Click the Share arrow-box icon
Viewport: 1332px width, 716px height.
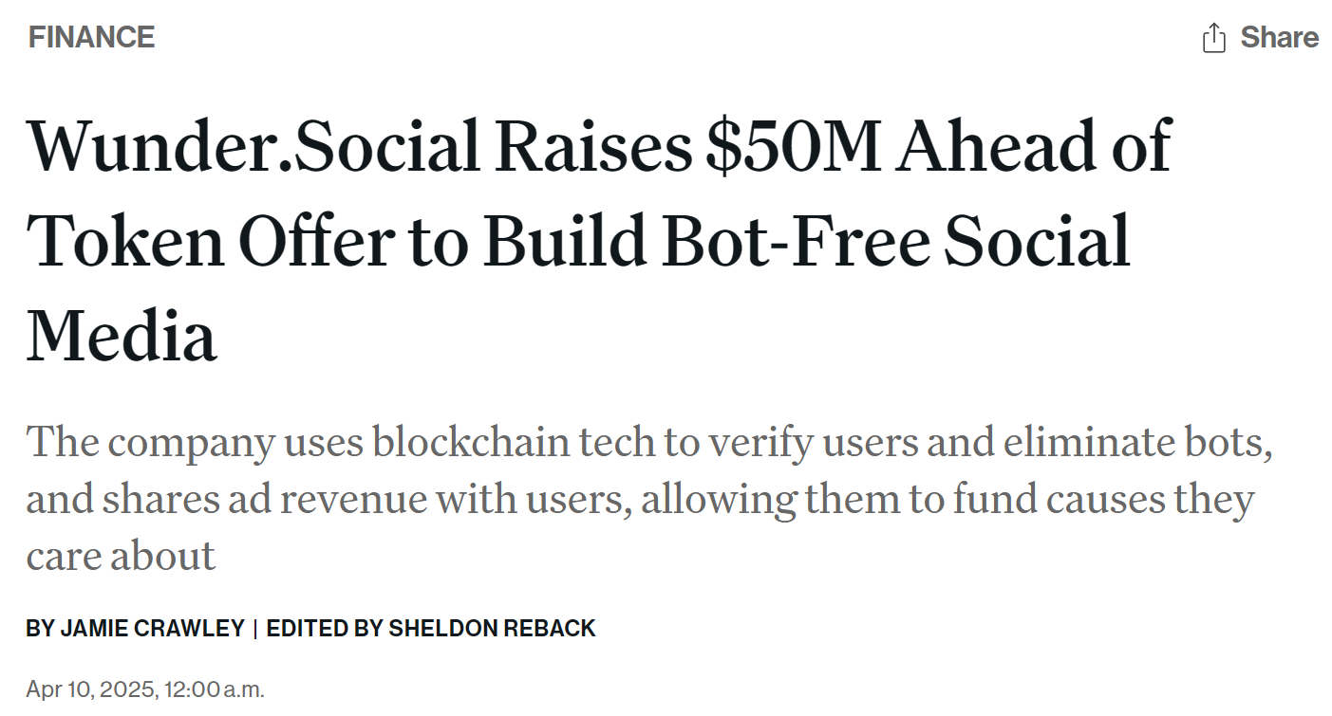tap(1214, 38)
